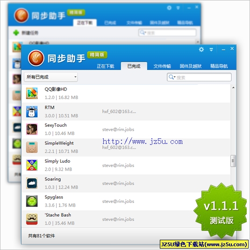This screenshot has height=250, width=250.
Task: Switch to the 正在下载 tab
Action: click(x=106, y=66)
